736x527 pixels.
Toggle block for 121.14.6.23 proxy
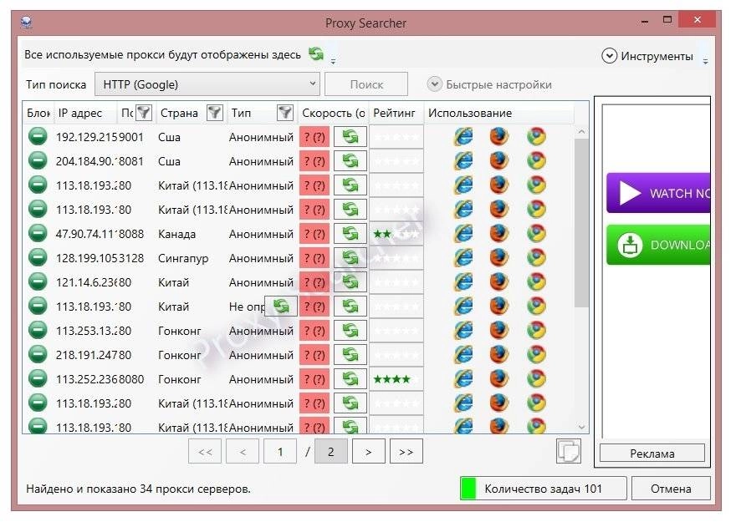point(38,281)
